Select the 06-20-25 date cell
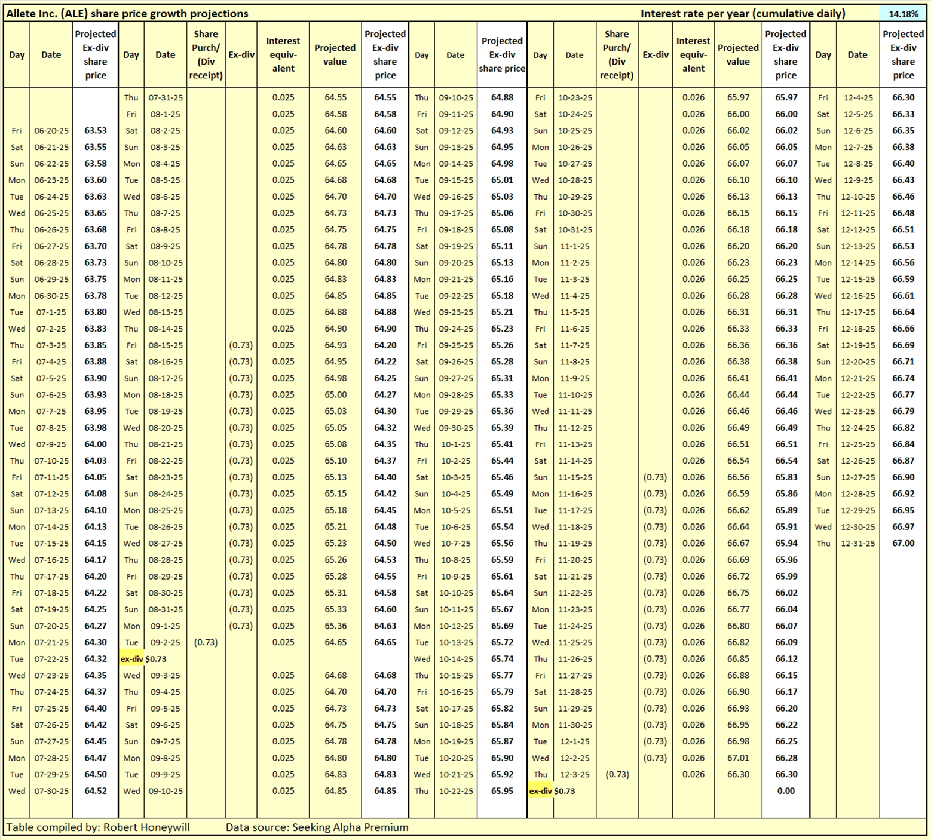 (51, 130)
